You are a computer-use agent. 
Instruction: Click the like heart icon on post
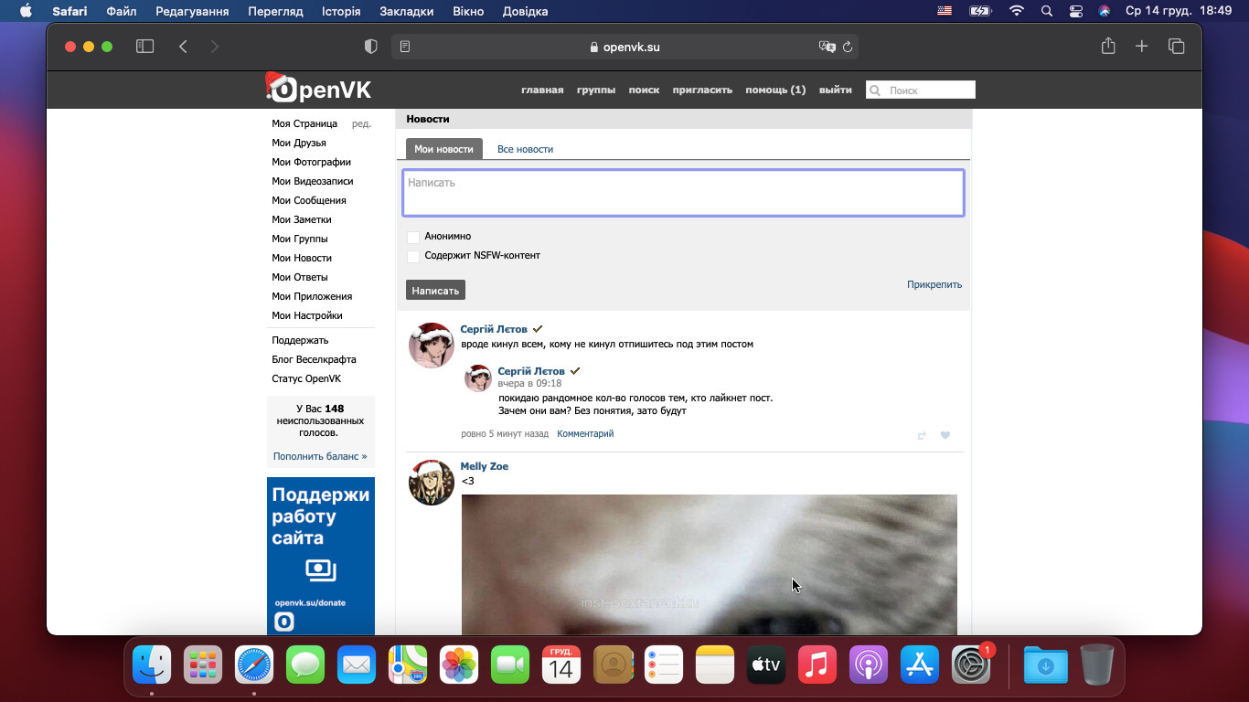[x=945, y=435]
